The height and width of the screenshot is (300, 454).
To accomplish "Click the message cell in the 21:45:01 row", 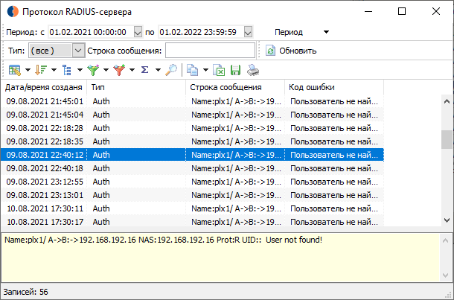I will pyautogui.click(x=236, y=101).
